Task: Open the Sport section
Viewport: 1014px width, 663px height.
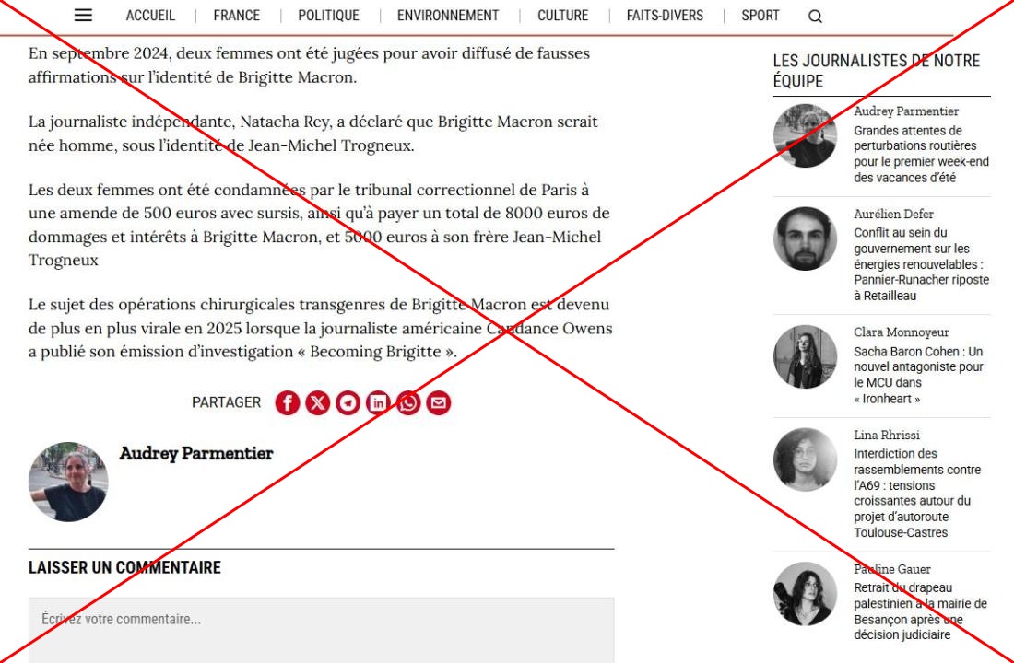Action: 760,16
